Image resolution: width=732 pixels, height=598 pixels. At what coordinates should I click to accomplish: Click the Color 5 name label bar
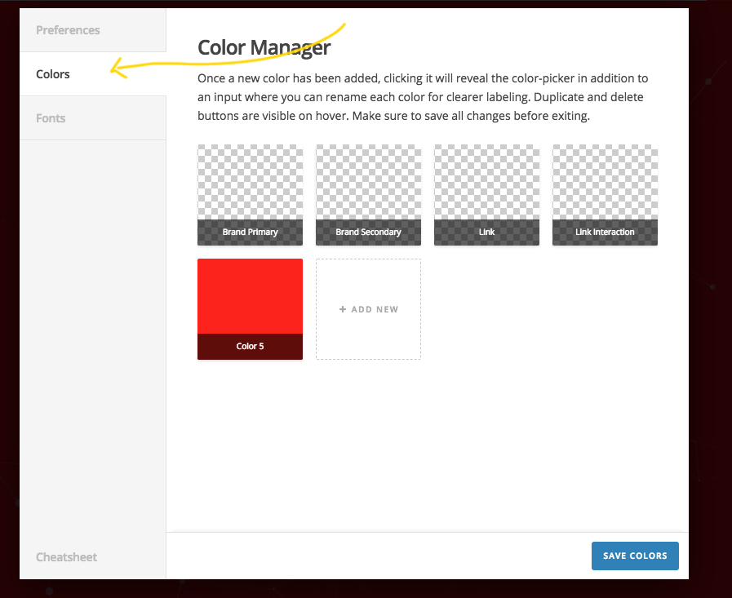click(x=250, y=347)
